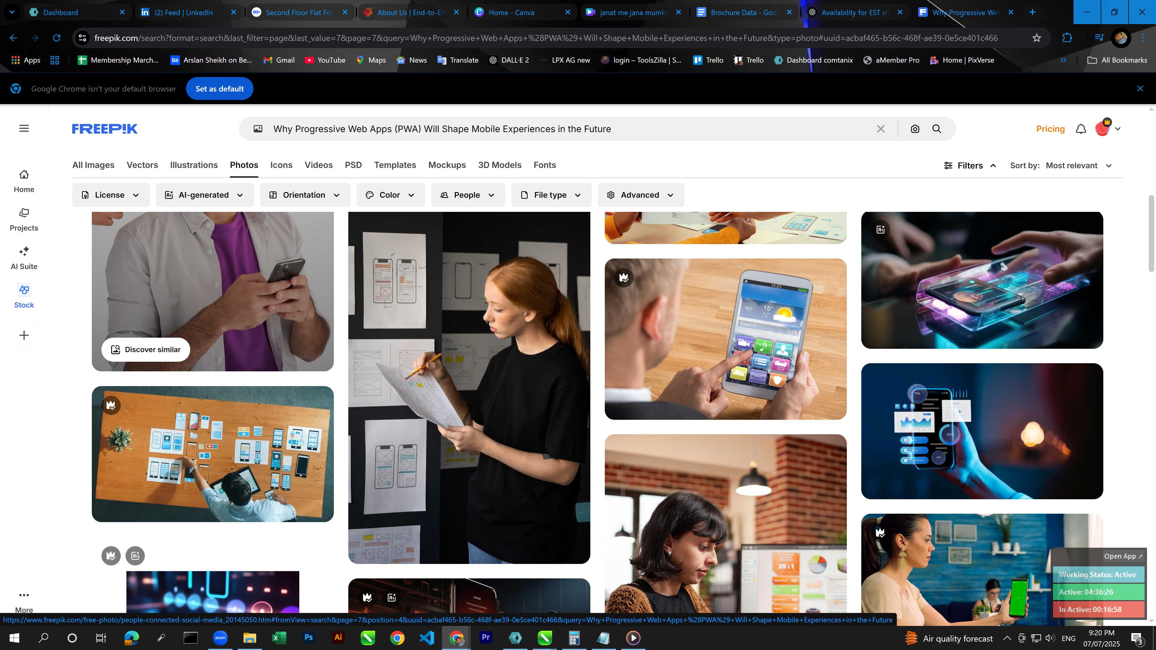Screen dimensions: 1156x650
Task: Bookmark this page with star icon
Action: 1036,38
